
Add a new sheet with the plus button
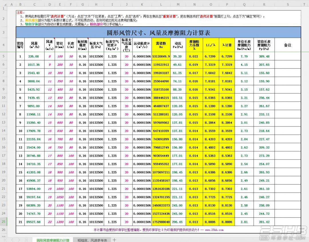coord(114,240)
